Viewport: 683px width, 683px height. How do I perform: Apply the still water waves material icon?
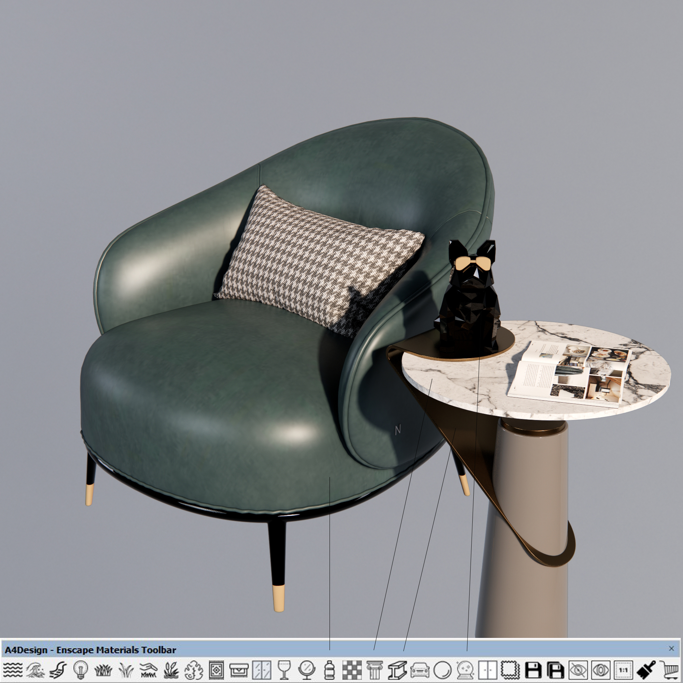coord(13,670)
